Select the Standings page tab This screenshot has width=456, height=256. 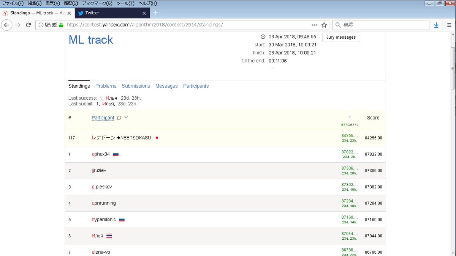[79, 86]
